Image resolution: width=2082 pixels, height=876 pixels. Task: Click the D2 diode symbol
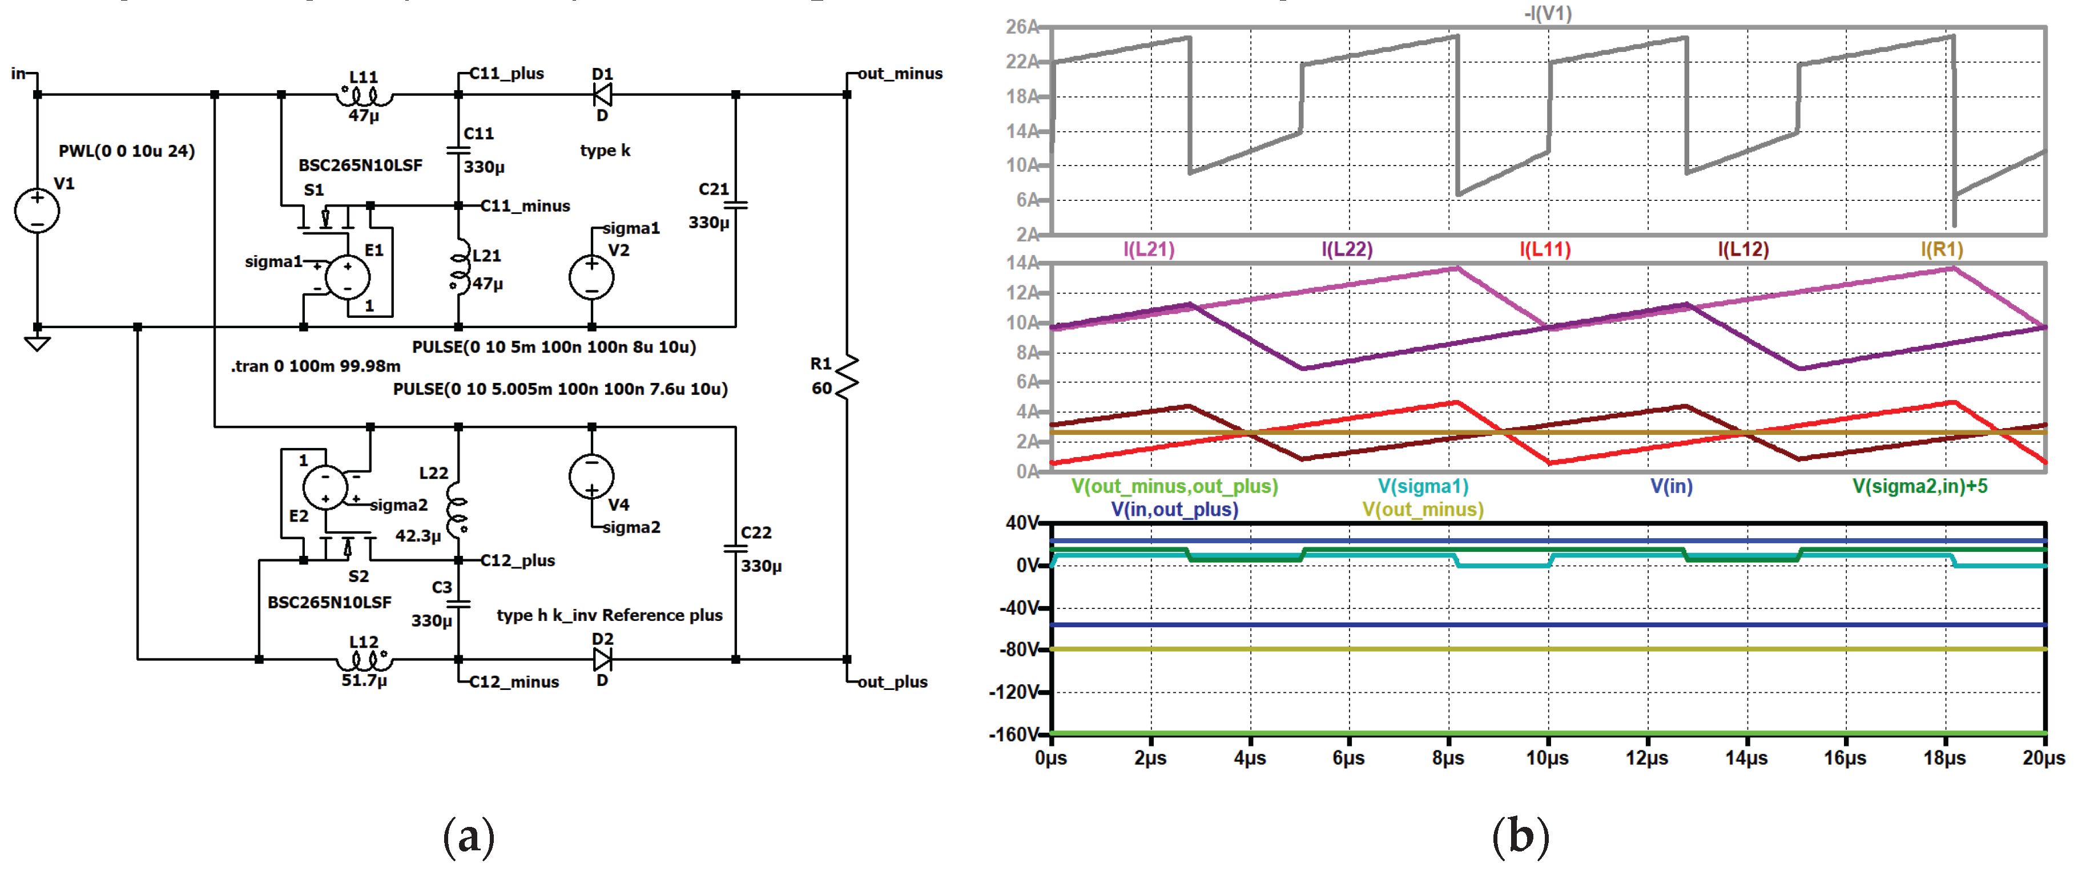[x=602, y=659]
